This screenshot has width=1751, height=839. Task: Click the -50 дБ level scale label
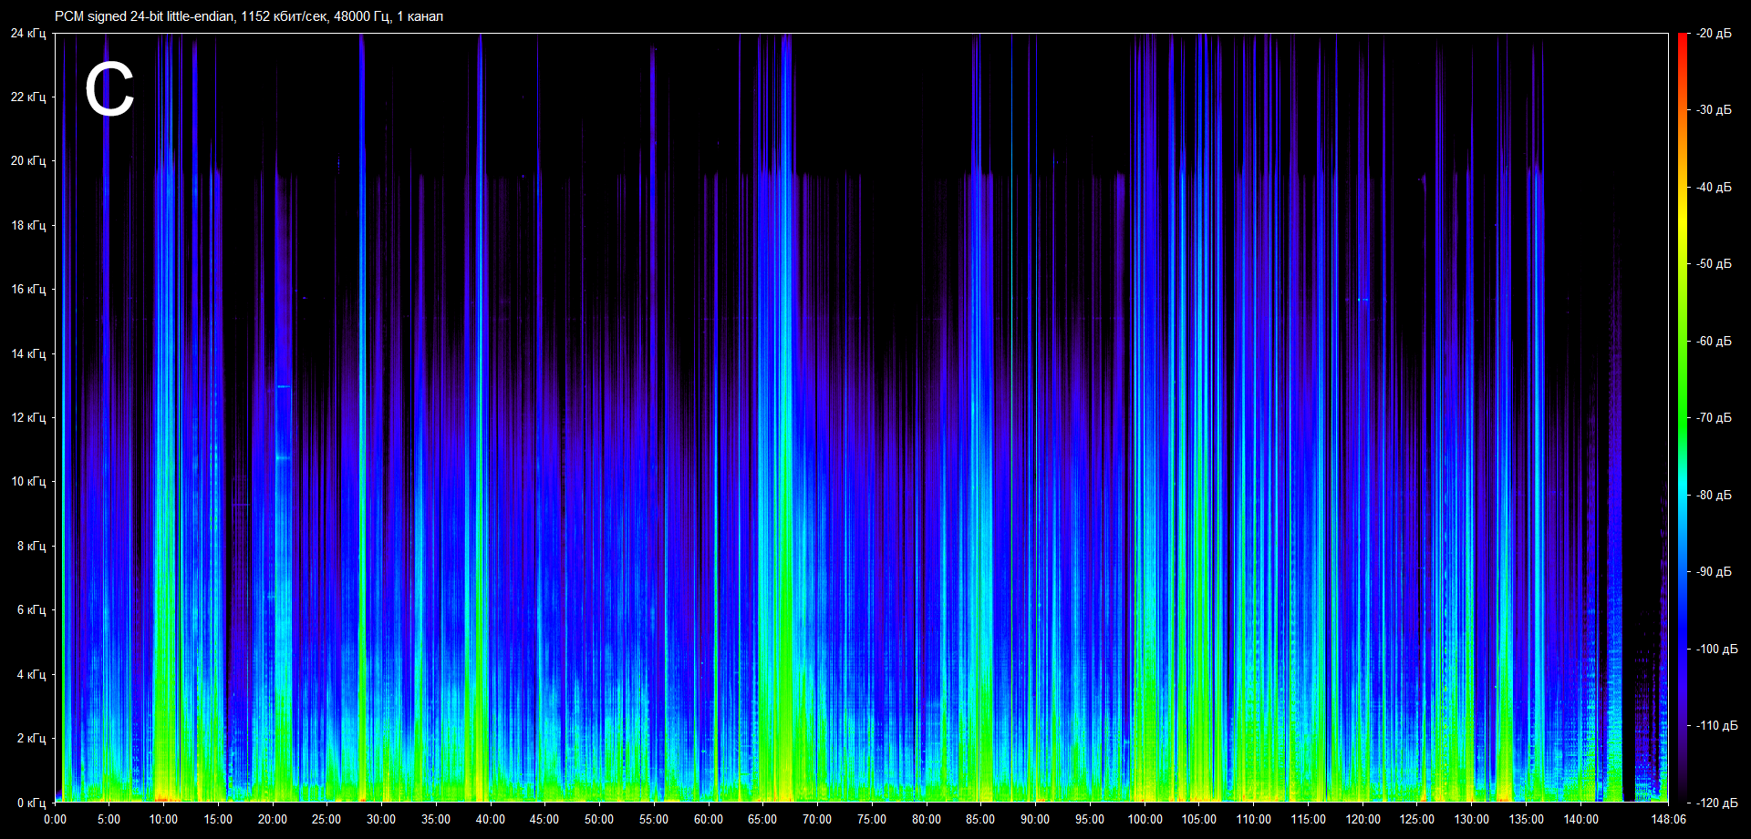click(1715, 263)
